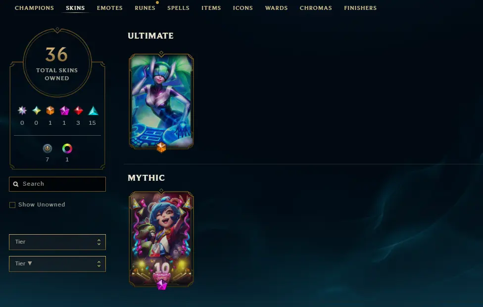The width and height of the screenshot is (483, 307).
Task: Click the orange Ultimate tier gem icon
Action: (50, 110)
